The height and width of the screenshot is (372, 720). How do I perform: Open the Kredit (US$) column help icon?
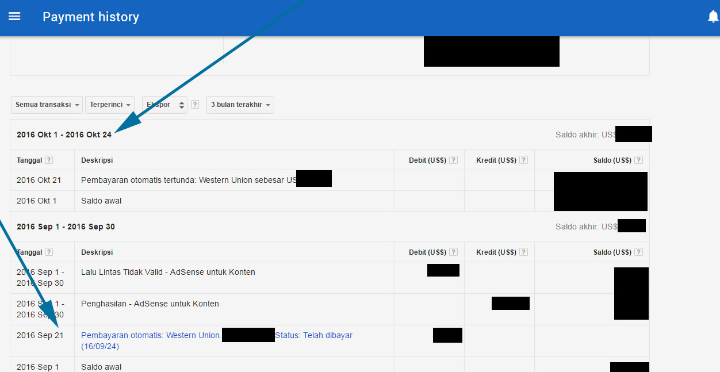coord(523,160)
